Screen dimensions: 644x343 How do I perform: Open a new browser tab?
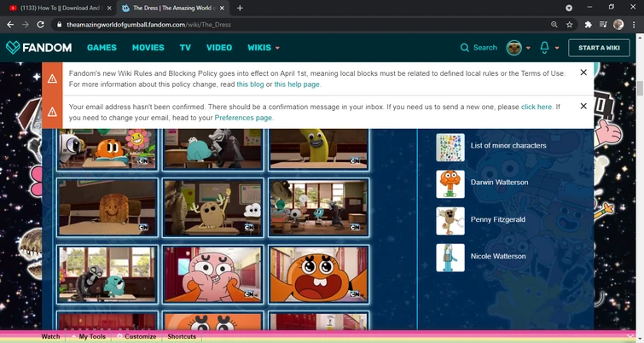240,8
